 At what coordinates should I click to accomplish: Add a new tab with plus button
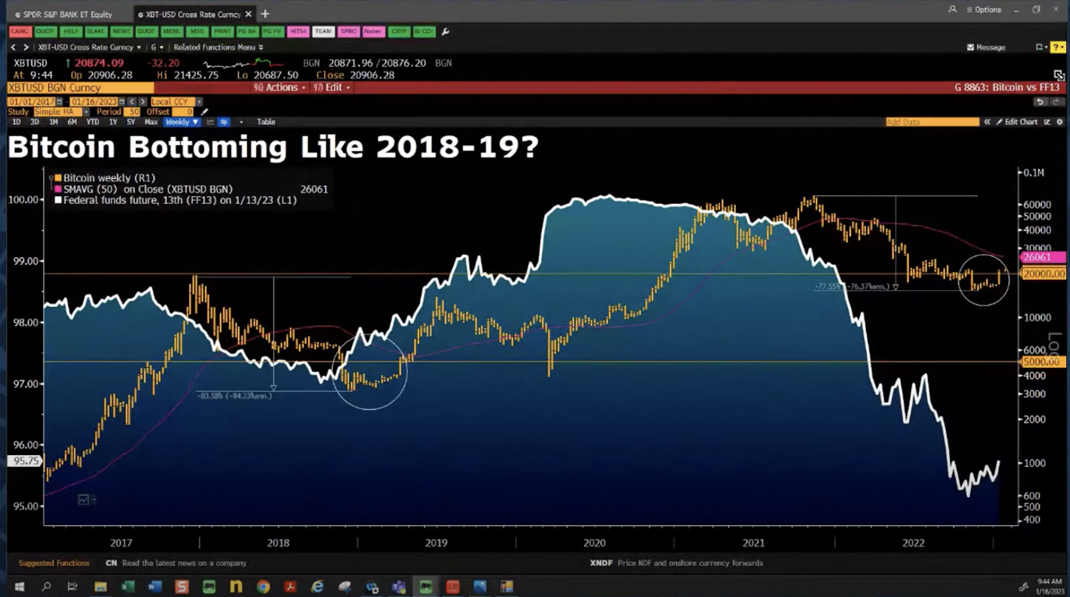pos(265,14)
